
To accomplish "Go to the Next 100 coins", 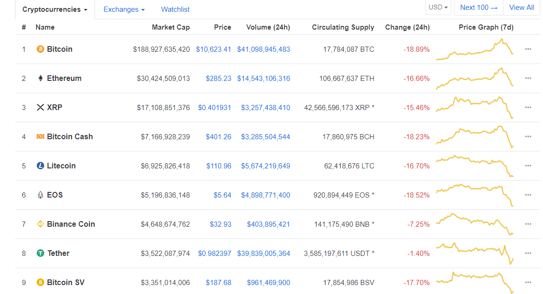I will [479, 7].
